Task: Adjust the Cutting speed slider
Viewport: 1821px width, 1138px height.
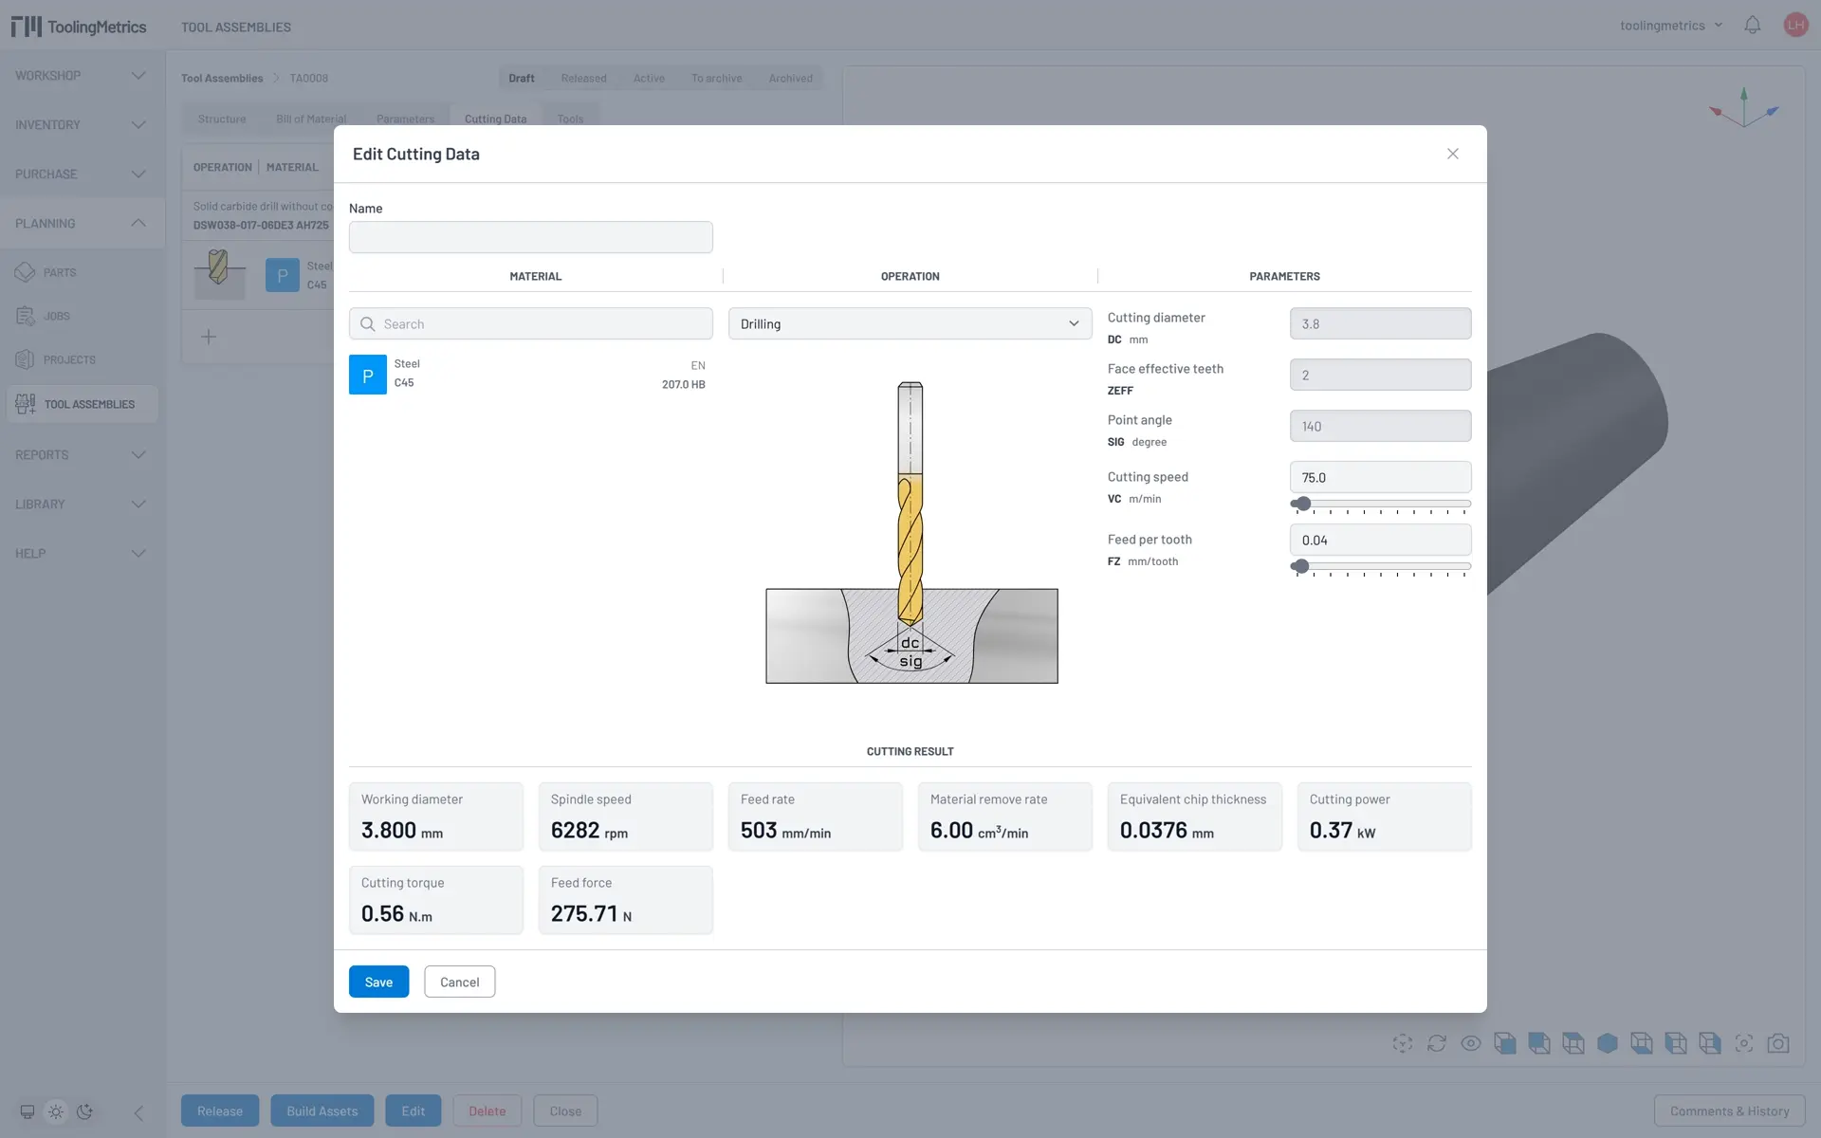Action: [x=1380, y=504]
